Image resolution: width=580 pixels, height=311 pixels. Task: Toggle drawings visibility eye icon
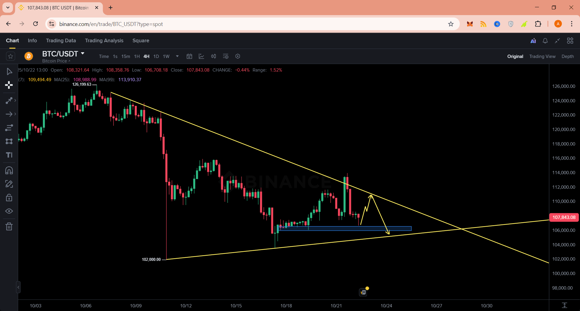point(9,211)
